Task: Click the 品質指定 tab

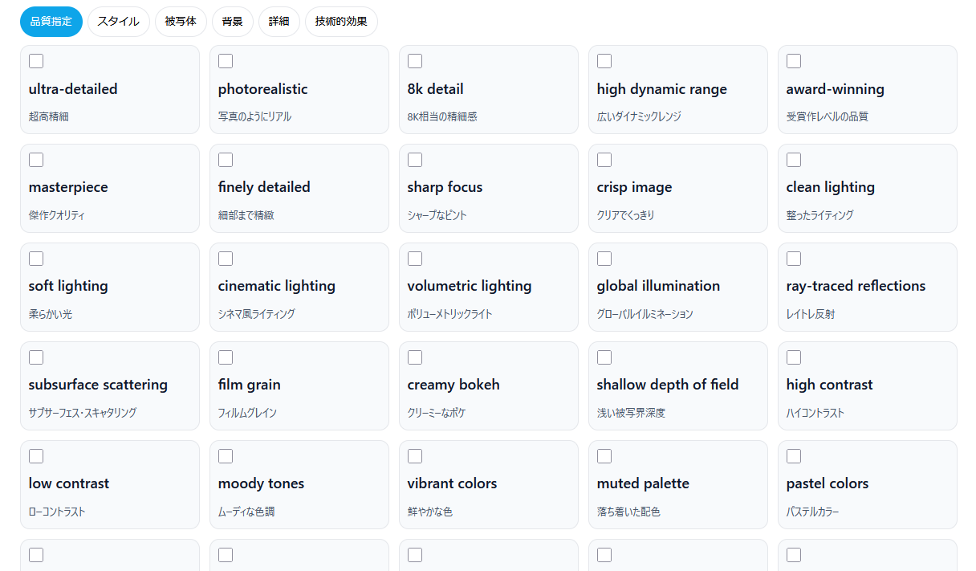Action: pos(51,22)
